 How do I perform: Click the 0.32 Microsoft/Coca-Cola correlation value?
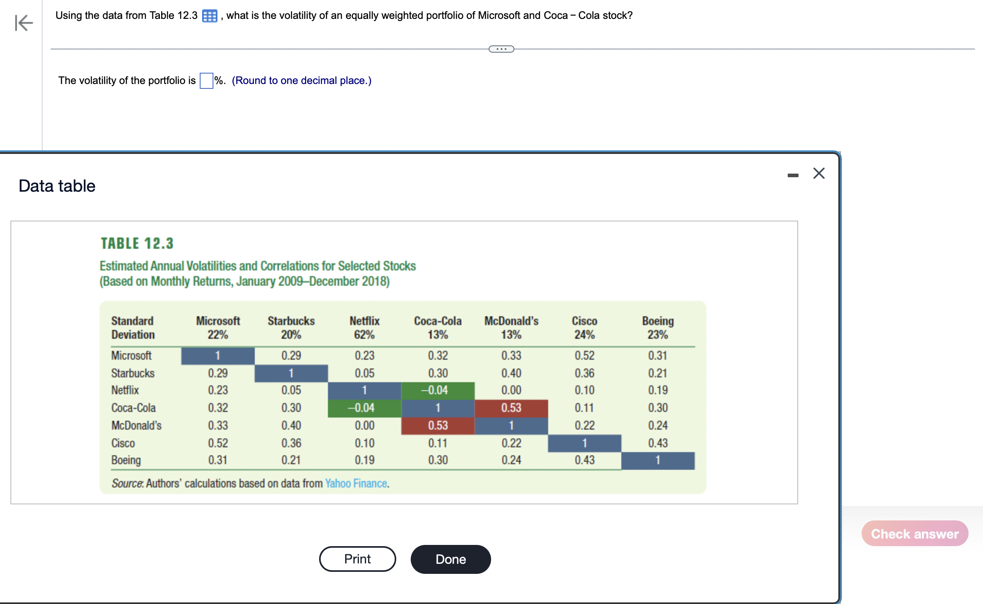[438, 356]
